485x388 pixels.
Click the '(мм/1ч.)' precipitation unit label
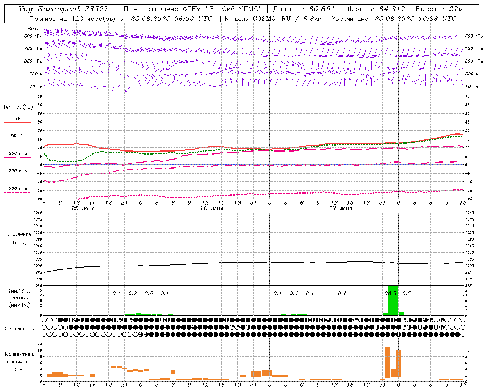(x=20, y=305)
